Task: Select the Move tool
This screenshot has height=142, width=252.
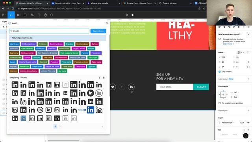Action: tap(10, 15)
